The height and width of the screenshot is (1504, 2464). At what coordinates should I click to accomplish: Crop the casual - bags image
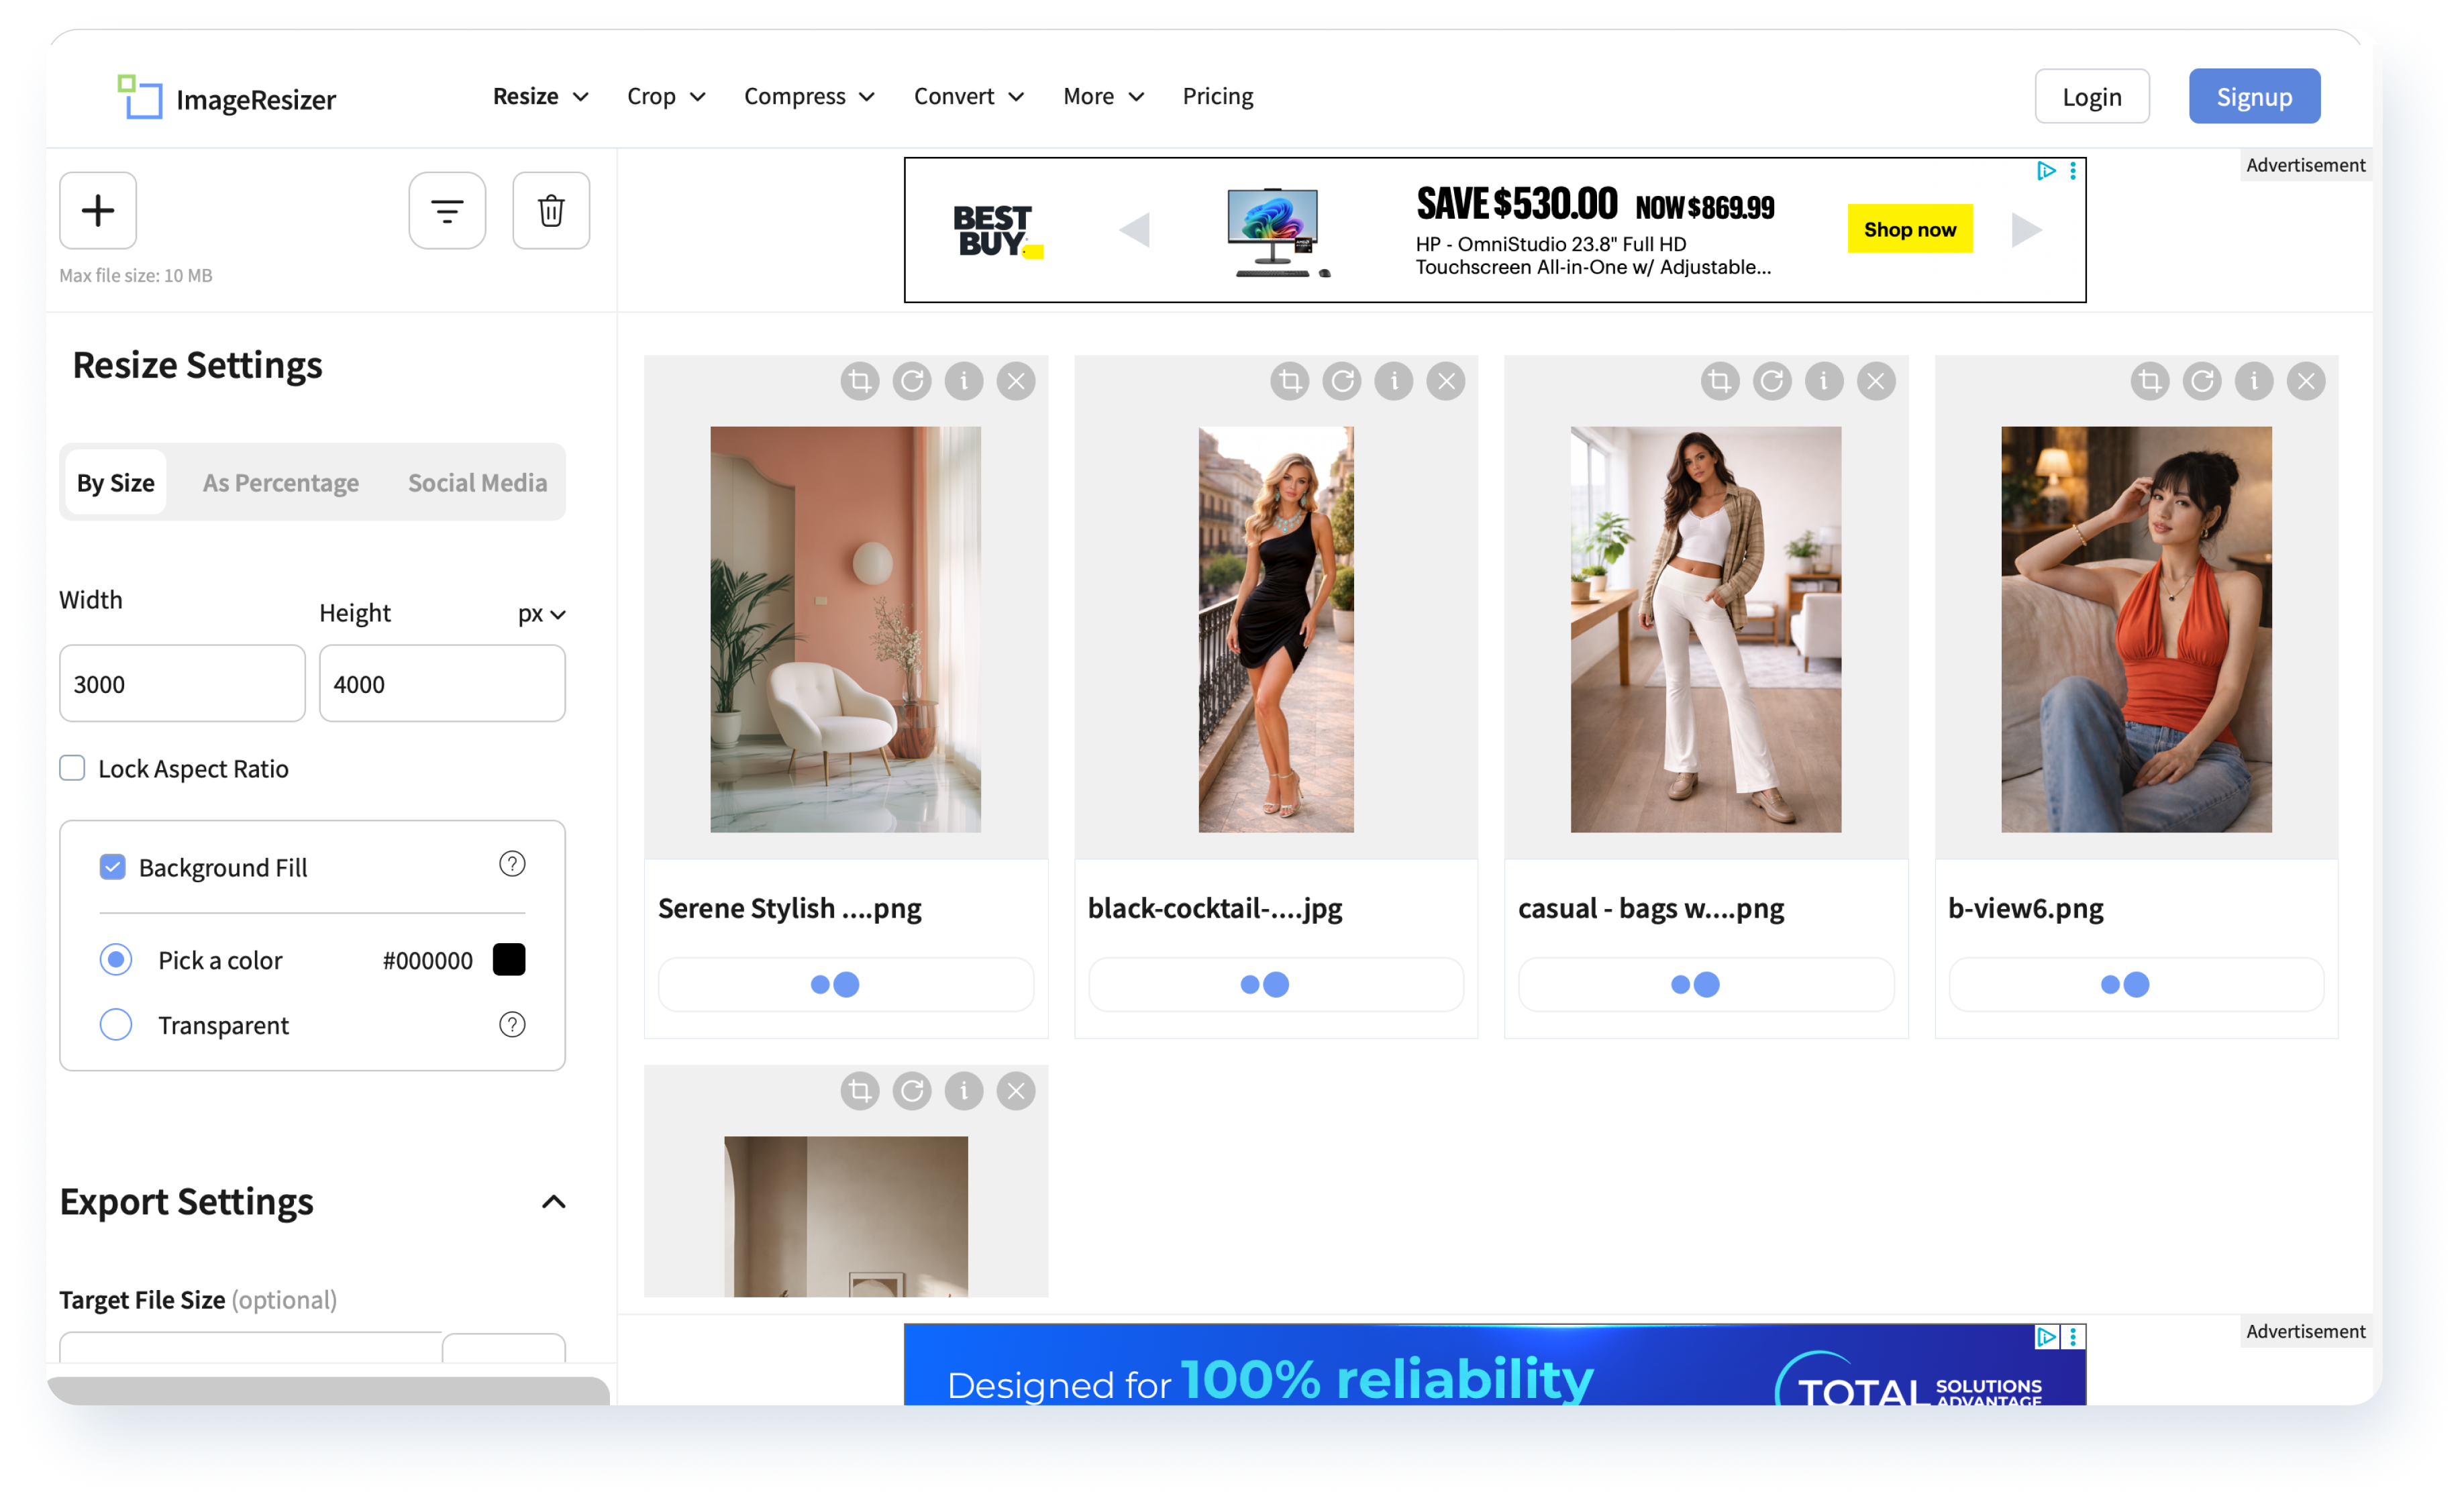(x=1720, y=381)
